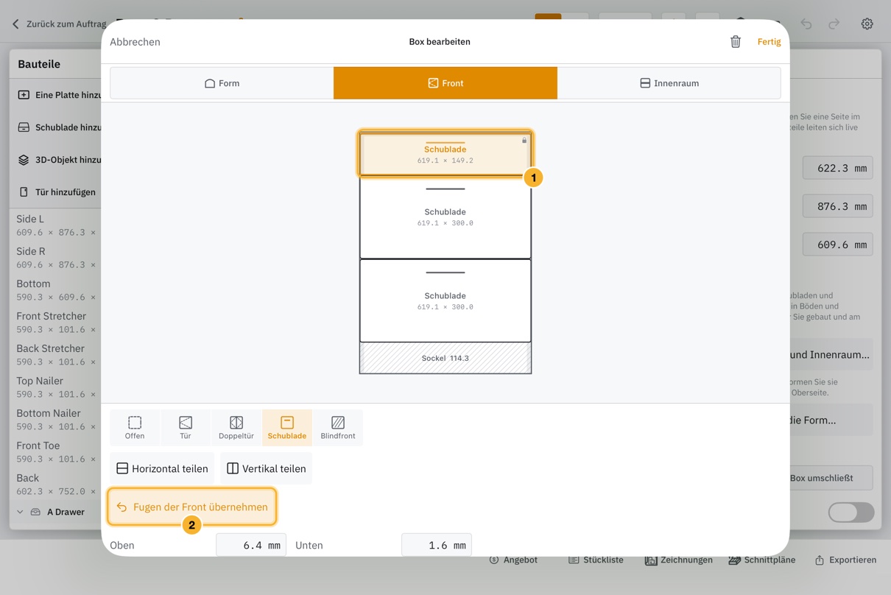Open Zeichnungen in the bottom bar

point(679,560)
